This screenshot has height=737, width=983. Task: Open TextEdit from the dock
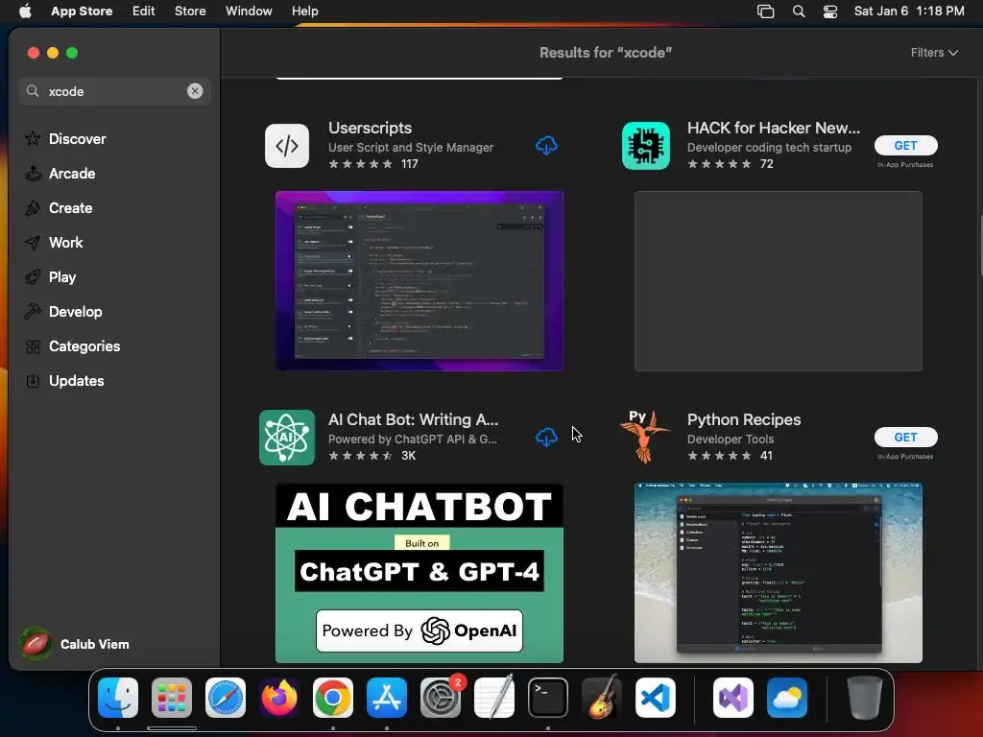coord(494,698)
